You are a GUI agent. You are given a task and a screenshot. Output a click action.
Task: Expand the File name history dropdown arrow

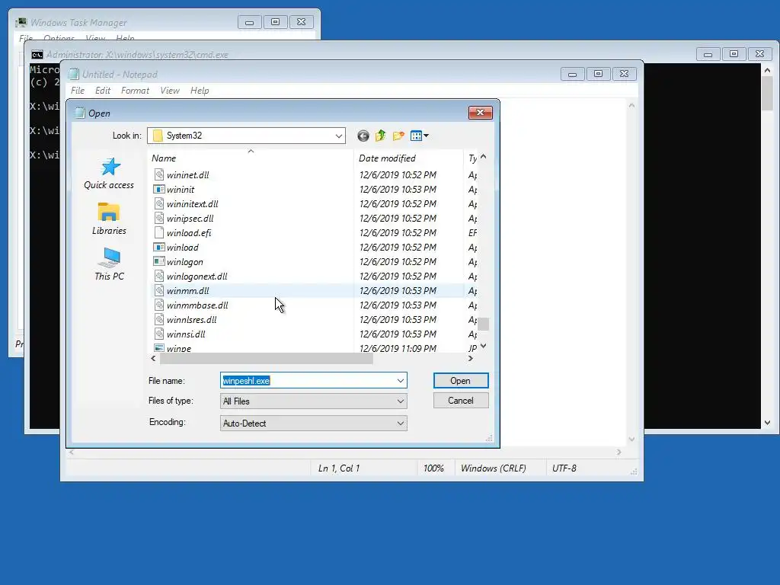click(x=401, y=381)
